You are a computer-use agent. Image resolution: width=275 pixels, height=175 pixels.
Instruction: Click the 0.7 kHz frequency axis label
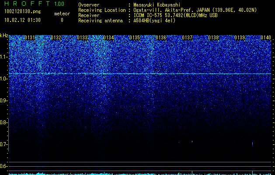(x=3, y=144)
